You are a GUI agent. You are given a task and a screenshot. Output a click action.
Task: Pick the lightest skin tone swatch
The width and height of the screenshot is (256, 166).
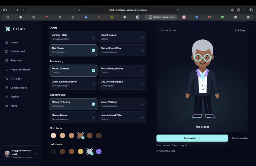tap(53, 136)
